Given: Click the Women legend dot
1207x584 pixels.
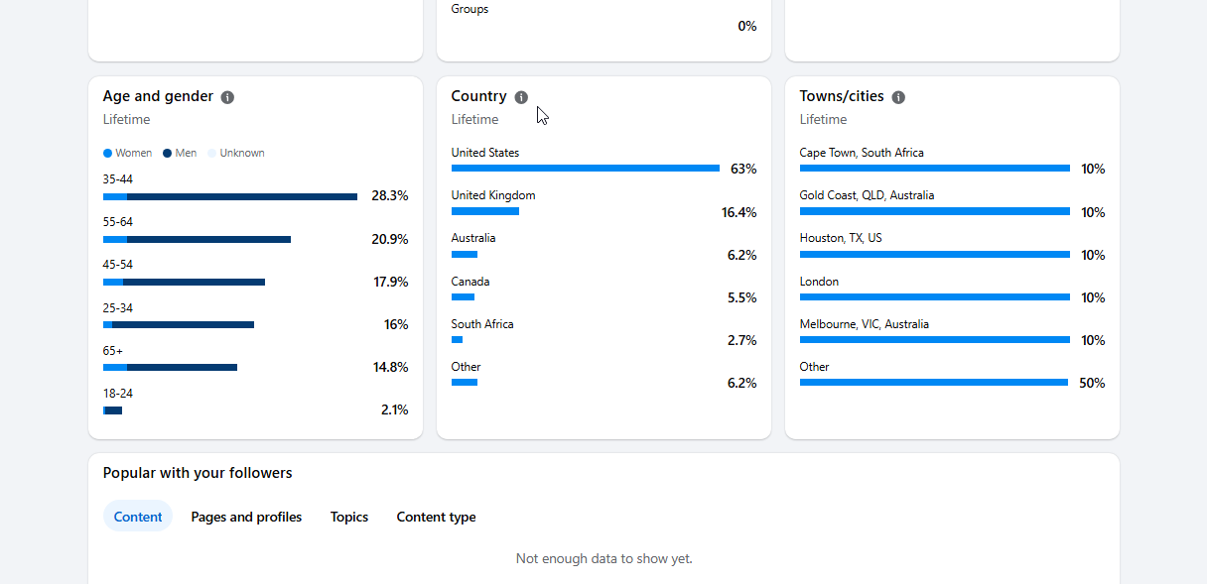Looking at the screenshot, I should pos(108,154).
